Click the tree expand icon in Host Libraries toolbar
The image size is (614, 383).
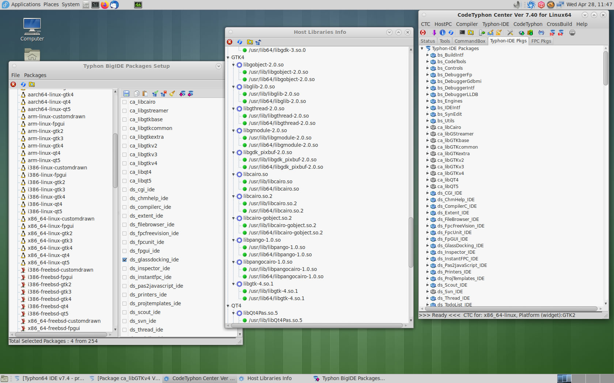258,42
